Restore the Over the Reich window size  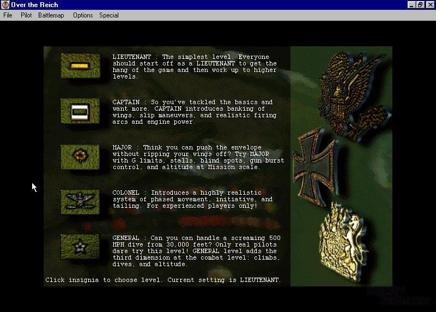(x=420, y=5)
